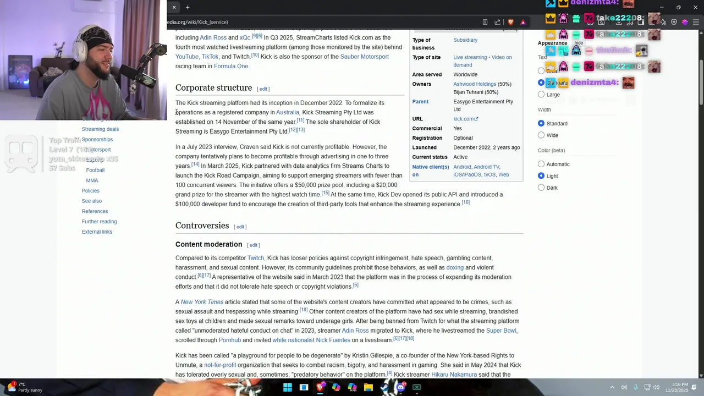This screenshot has width=704, height=396.
Task: Open Discord from the taskbar
Action: click(x=400, y=387)
